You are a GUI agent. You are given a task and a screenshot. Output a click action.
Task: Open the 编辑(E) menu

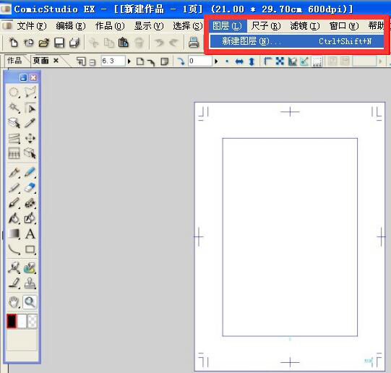pos(71,26)
